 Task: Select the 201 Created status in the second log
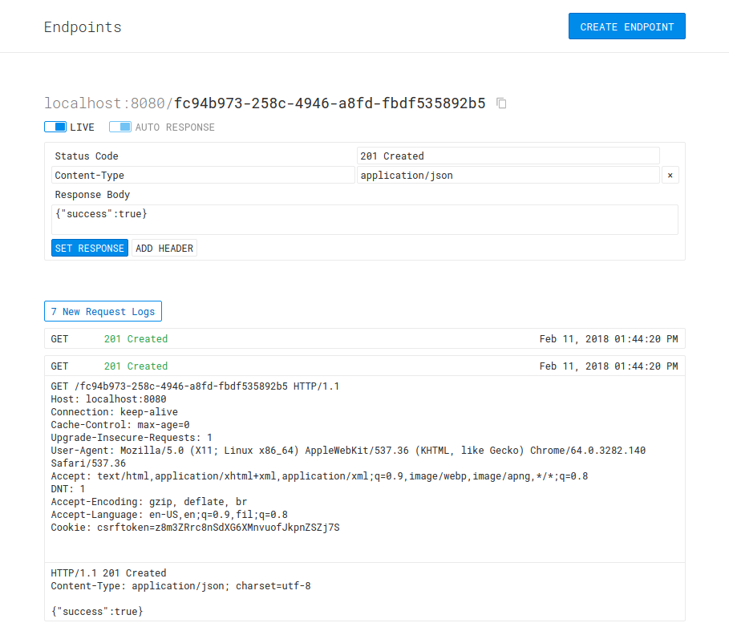coord(135,366)
